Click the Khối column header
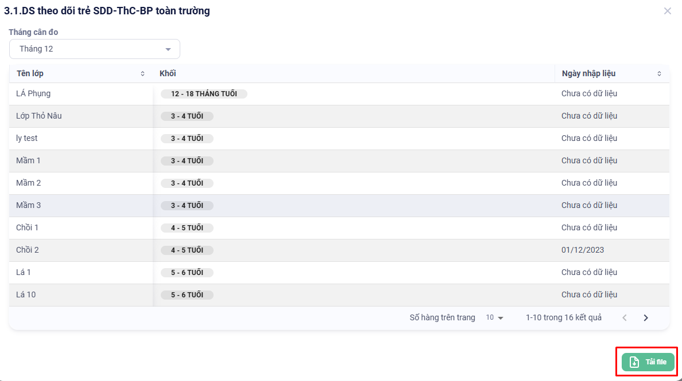Screen dimensions: 682x381 [168, 74]
